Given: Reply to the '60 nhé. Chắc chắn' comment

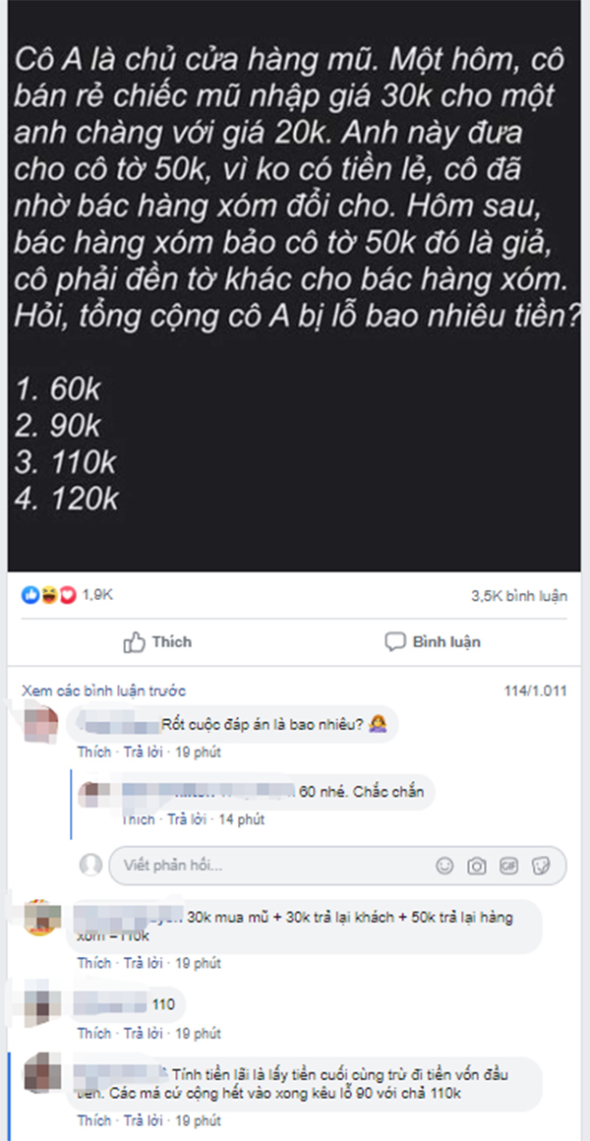Looking at the screenshot, I should pos(187,819).
